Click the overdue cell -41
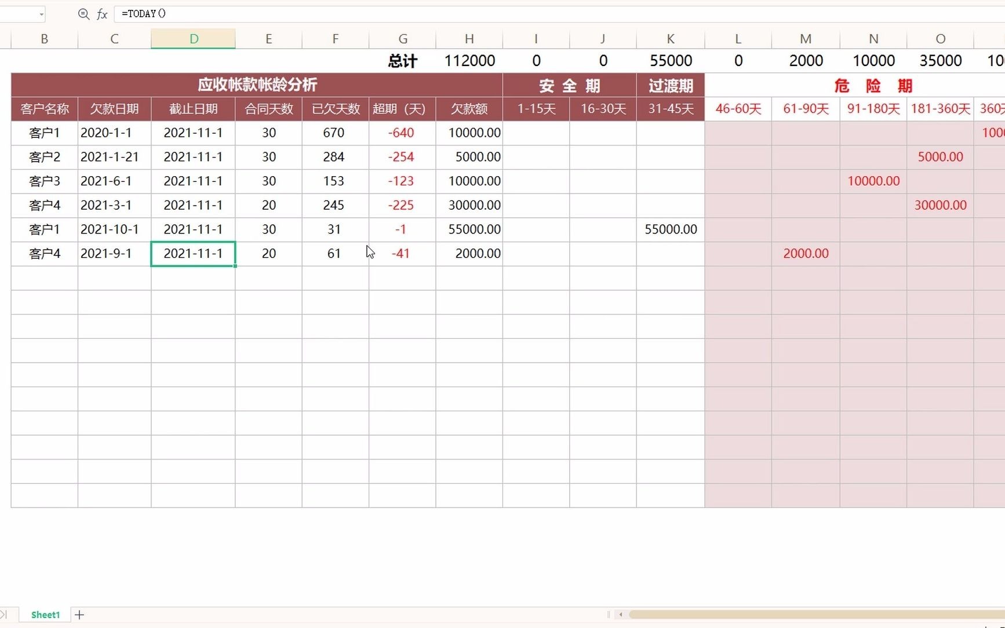1005x628 pixels. pos(402,254)
